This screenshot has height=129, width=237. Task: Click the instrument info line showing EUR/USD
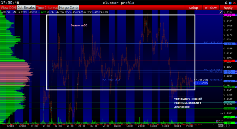[54, 12]
